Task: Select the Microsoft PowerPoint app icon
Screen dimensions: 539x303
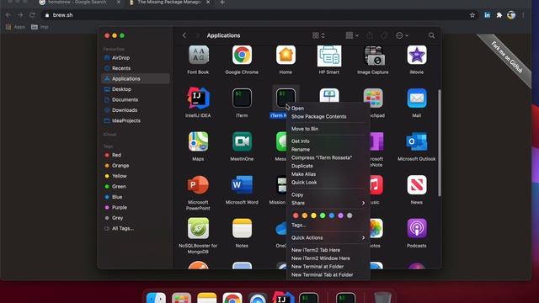Action: (199, 185)
